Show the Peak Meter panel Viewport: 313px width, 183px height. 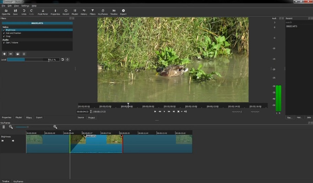click(x=43, y=12)
